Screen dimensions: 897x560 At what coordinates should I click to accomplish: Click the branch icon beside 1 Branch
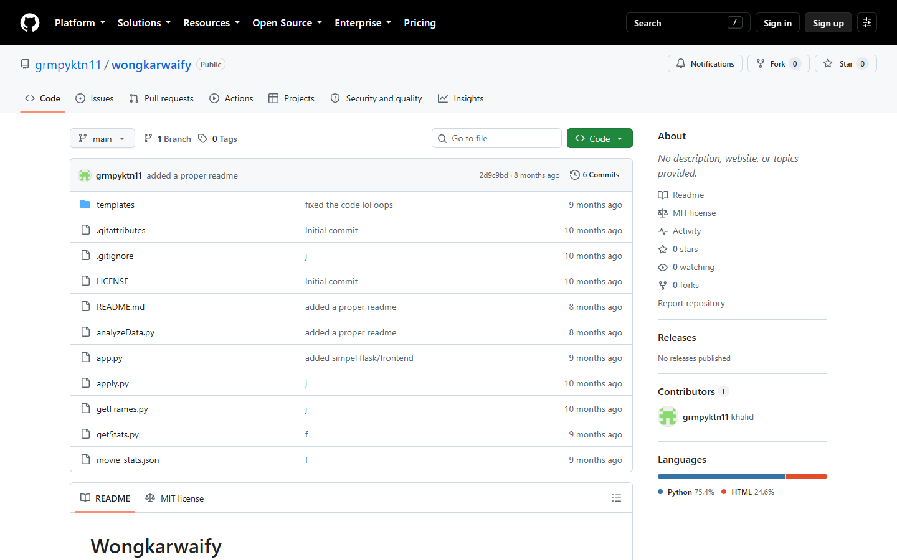(148, 138)
